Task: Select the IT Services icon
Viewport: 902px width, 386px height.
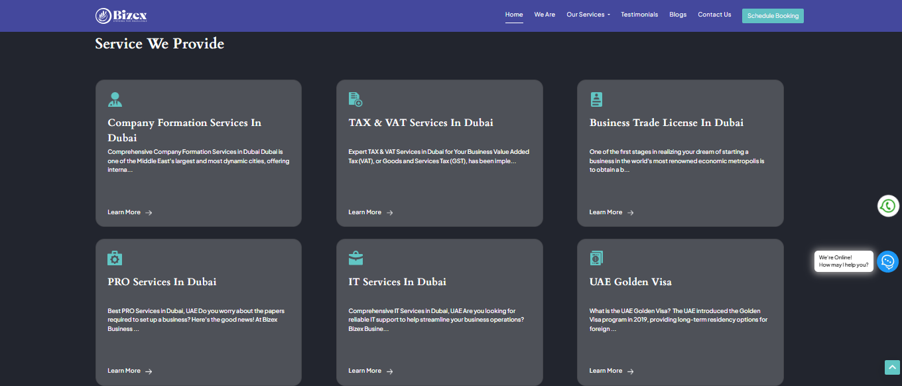Action: click(356, 257)
